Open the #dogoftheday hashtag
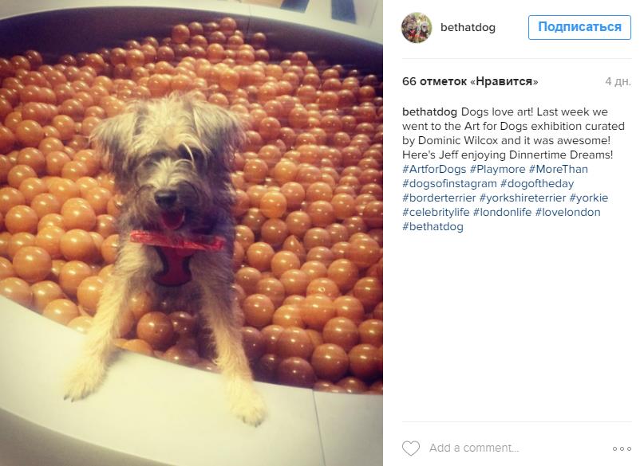Image resolution: width=644 pixels, height=466 pixels. click(x=537, y=184)
